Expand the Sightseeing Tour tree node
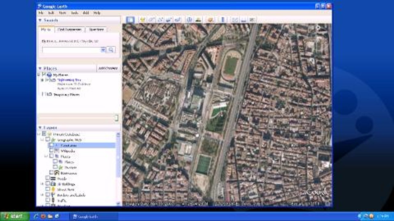 (42, 80)
